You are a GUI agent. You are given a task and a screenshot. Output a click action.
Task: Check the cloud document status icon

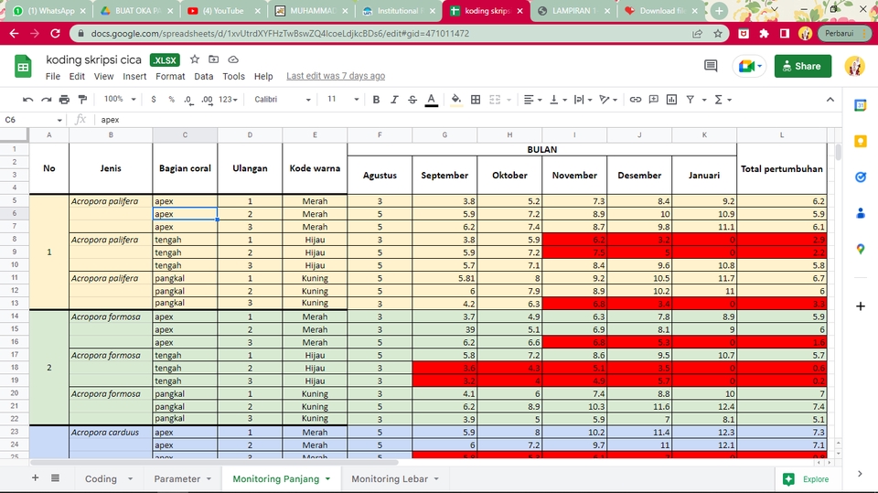(x=233, y=59)
